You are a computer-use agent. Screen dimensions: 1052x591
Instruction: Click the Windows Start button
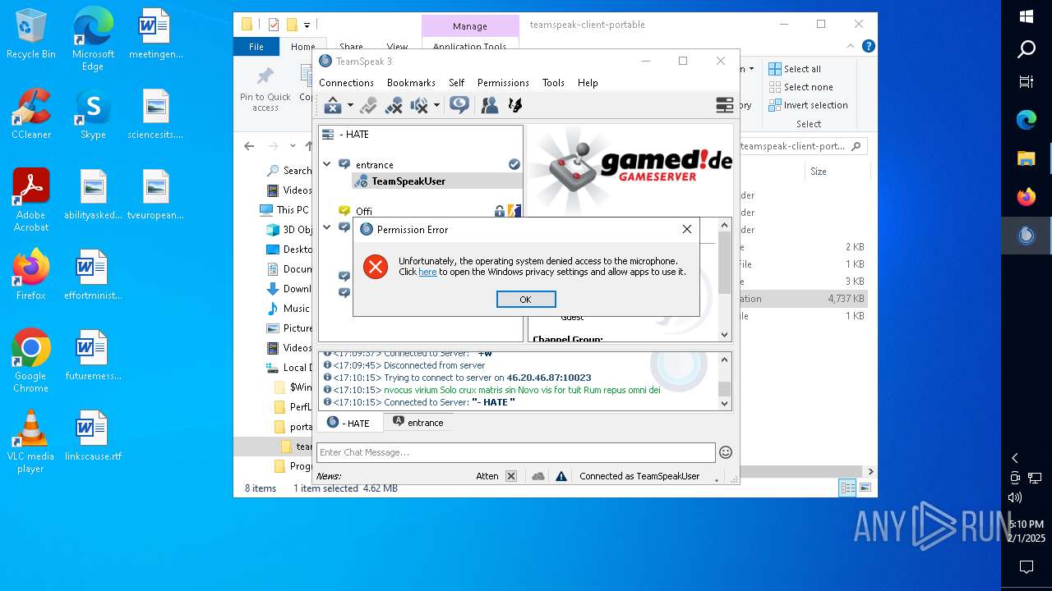click(1027, 16)
